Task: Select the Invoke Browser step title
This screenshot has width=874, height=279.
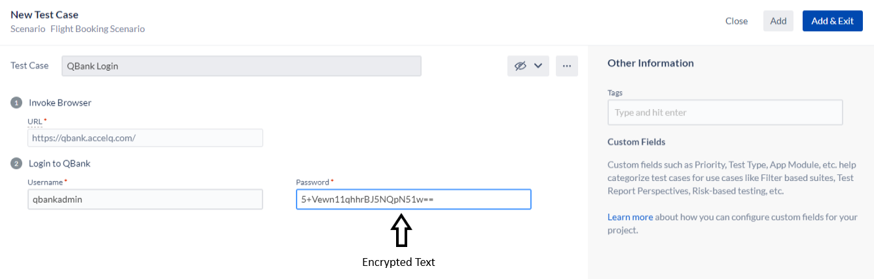Action: point(60,103)
